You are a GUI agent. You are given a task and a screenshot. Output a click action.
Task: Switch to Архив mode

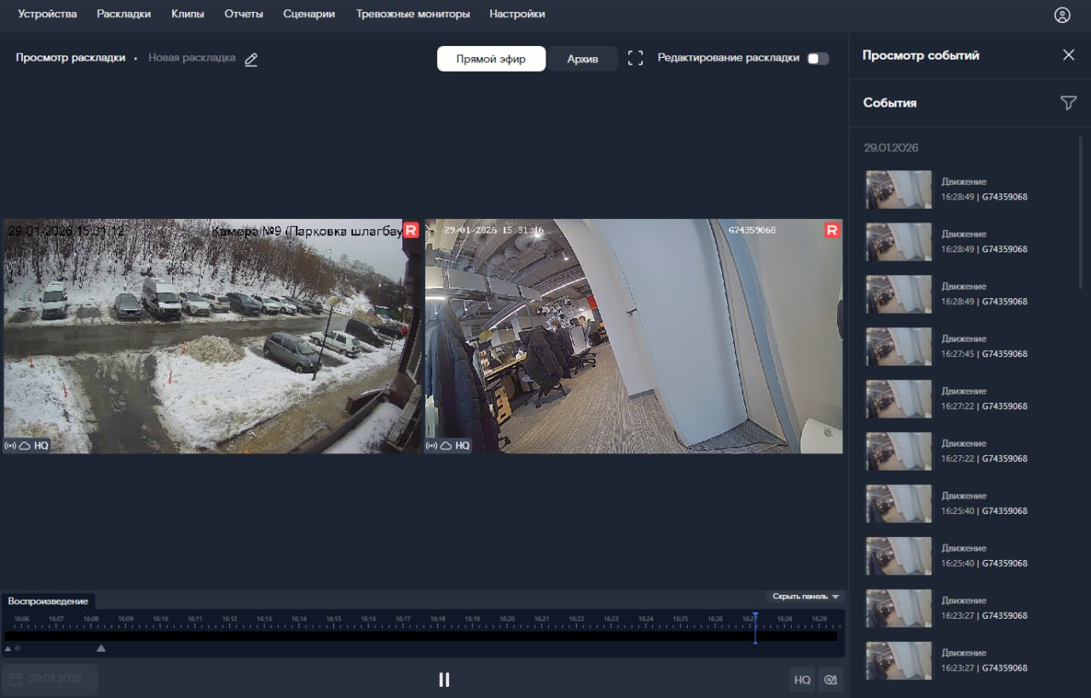tap(582, 59)
